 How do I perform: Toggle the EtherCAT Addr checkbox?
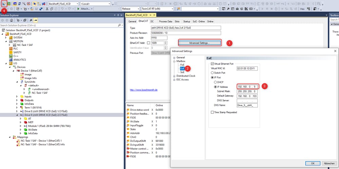tap(148, 43)
